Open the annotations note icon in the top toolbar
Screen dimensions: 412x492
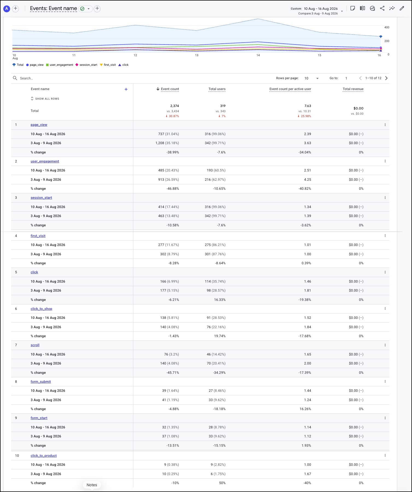(353, 8)
